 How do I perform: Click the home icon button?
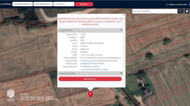coord(187,11)
